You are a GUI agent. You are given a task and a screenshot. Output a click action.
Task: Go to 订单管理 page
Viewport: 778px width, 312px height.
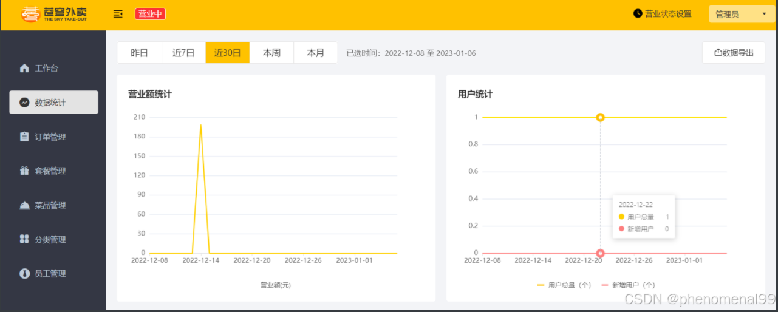click(53, 137)
